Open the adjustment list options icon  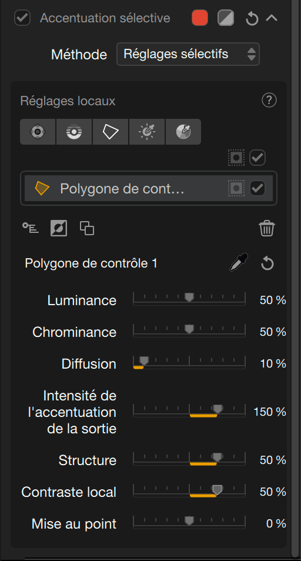(31, 228)
